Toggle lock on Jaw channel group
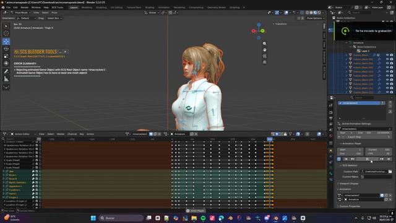The height and width of the screenshot is (223, 396). pos(40,172)
